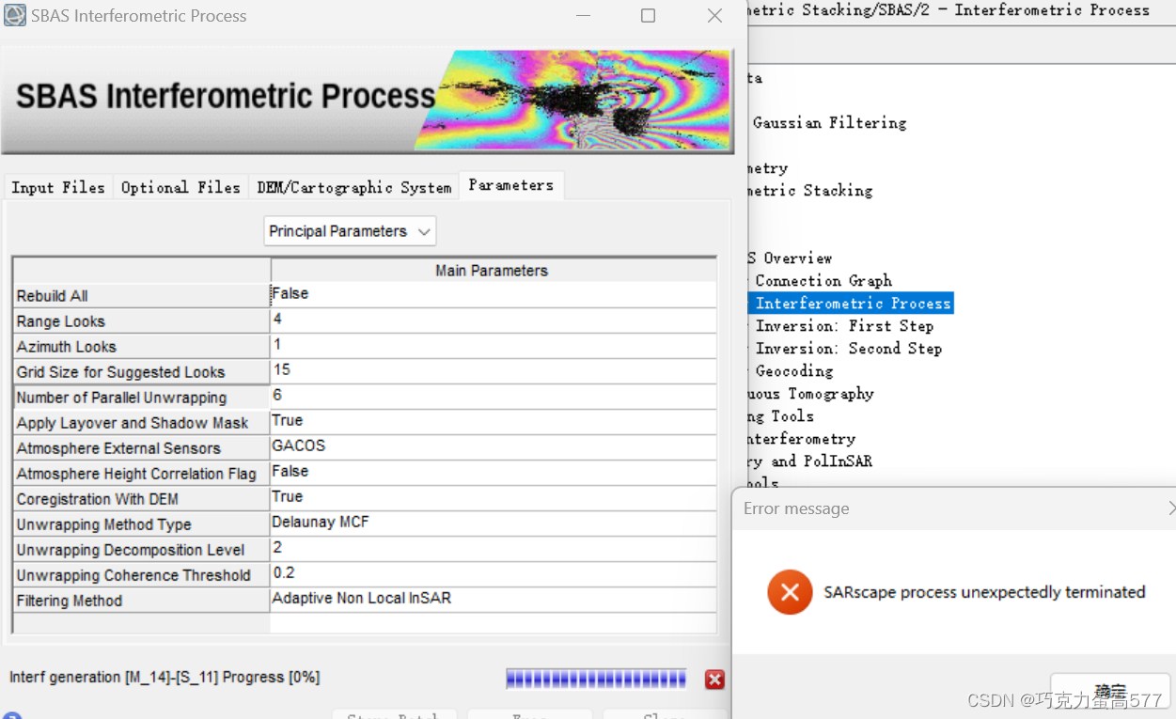Click the interferogram generation progress bar
This screenshot has width=1176, height=719.
pos(596,679)
